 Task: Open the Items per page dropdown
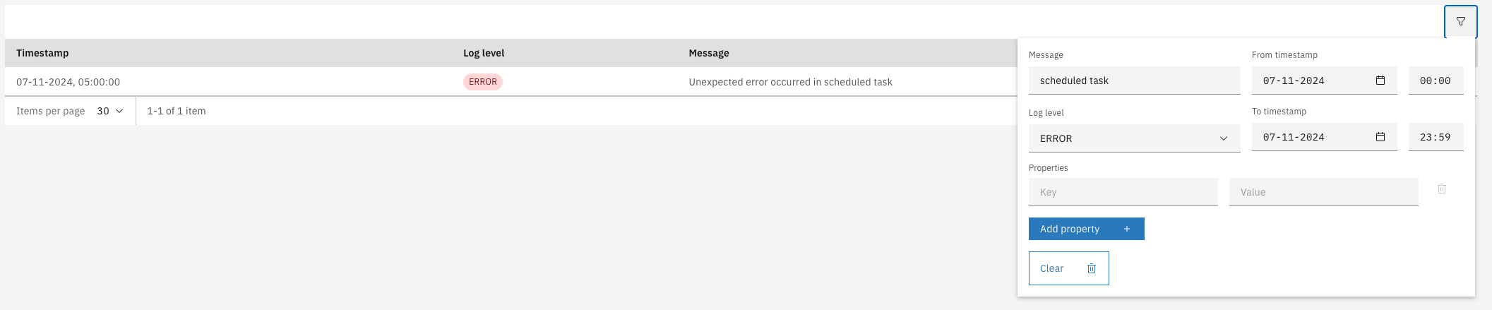pyautogui.click(x=110, y=111)
